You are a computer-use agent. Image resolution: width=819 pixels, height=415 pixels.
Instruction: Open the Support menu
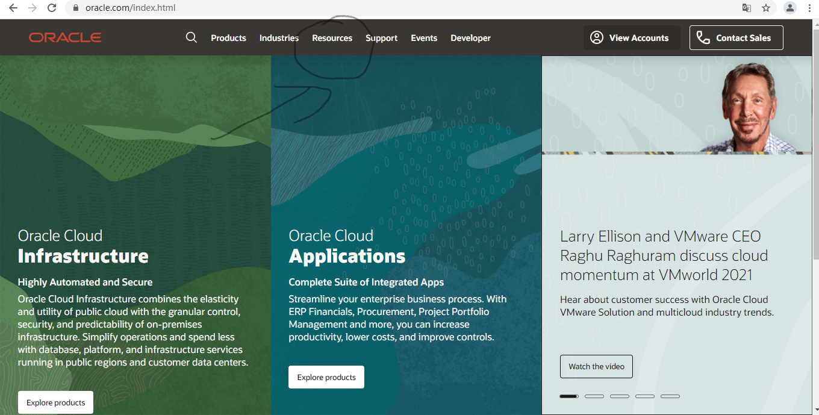(x=381, y=38)
